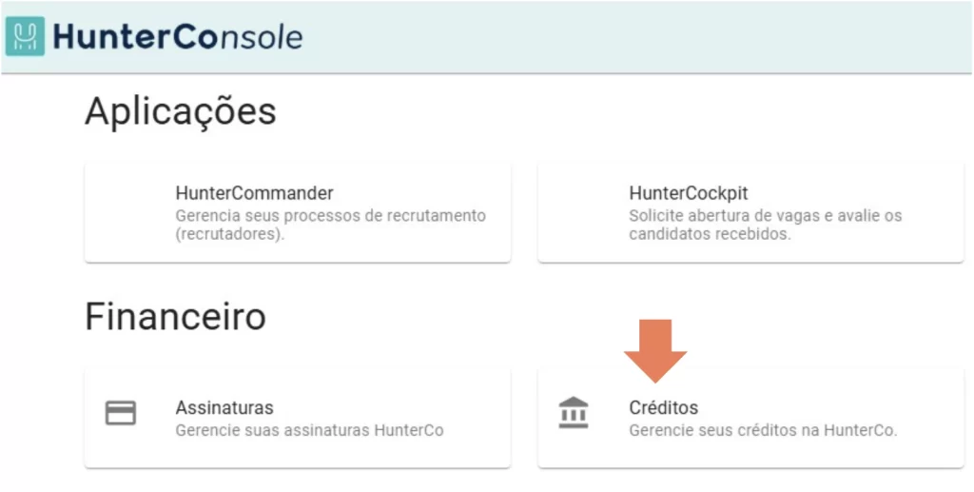974x492 pixels.
Task: Click 'candidatos recebidos.' text in HunterCockpit card
Action: (x=710, y=236)
